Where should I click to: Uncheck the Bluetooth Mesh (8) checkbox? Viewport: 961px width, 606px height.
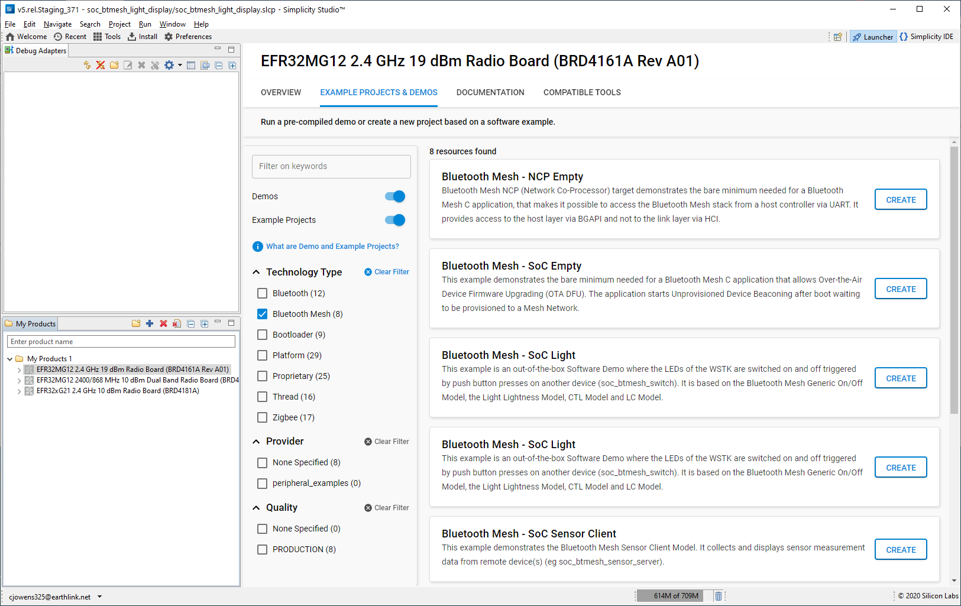(x=263, y=314)
